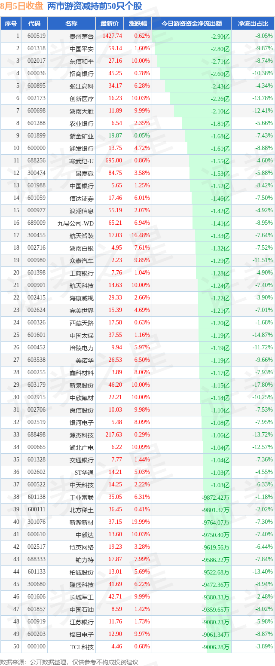Click stock code 688333 of 铂力特
This screenshot has height=666, width=275.
tap(37, 559)
